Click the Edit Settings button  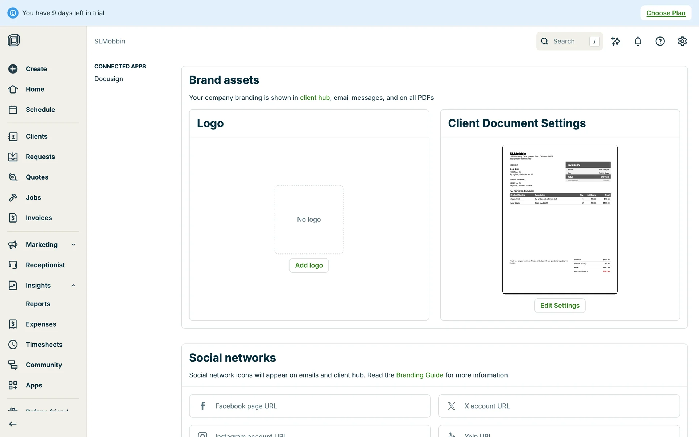[x=560, y=306]
